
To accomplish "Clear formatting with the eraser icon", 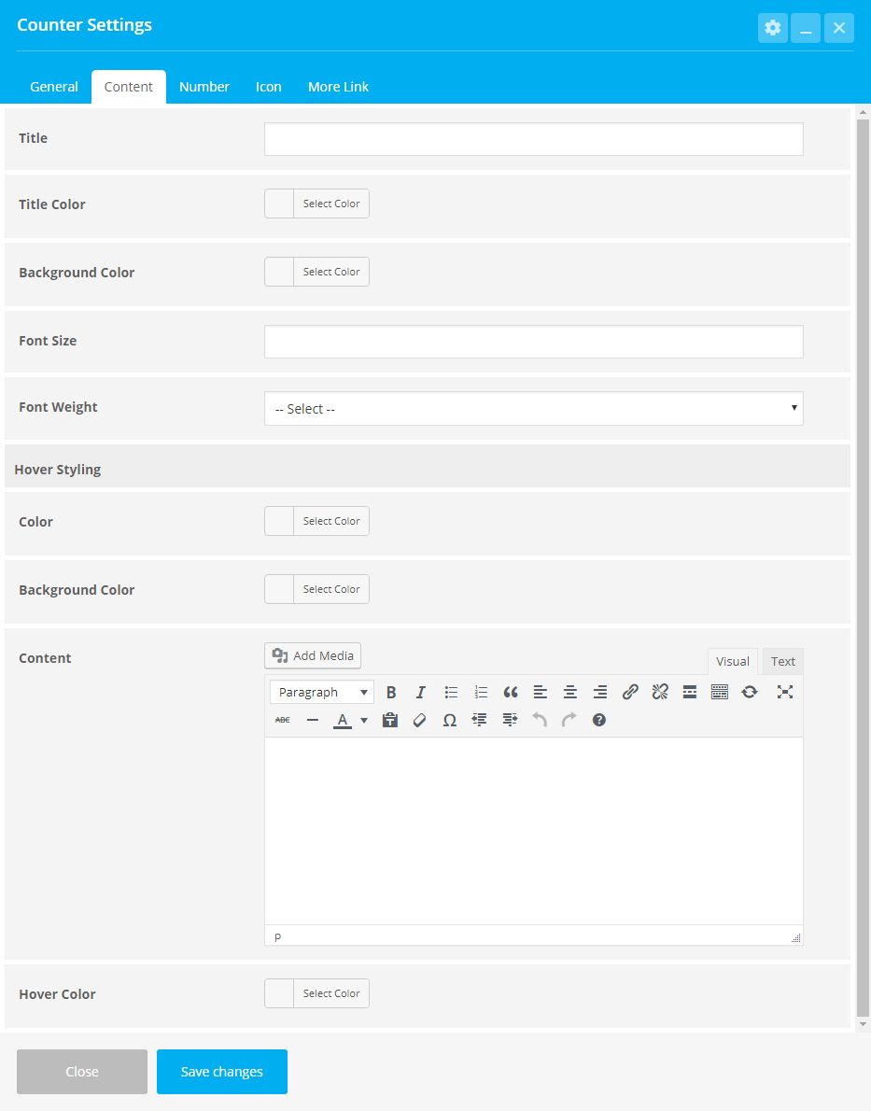I will 419,720.
